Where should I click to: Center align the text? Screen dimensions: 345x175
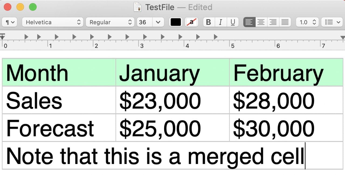[x=261, y=22]
